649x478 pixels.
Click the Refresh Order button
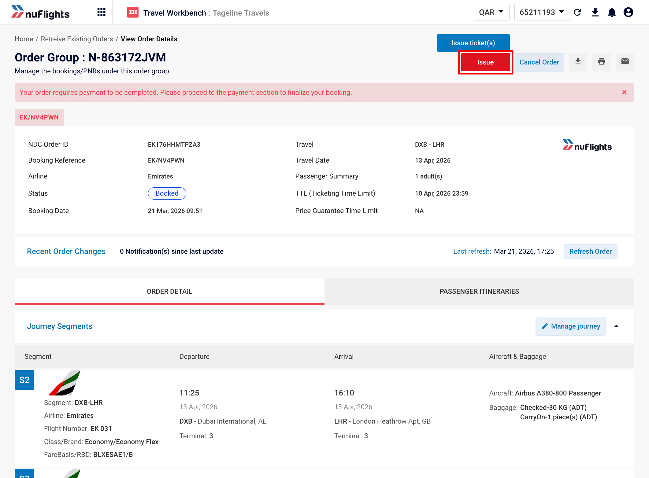coord(590,251)
